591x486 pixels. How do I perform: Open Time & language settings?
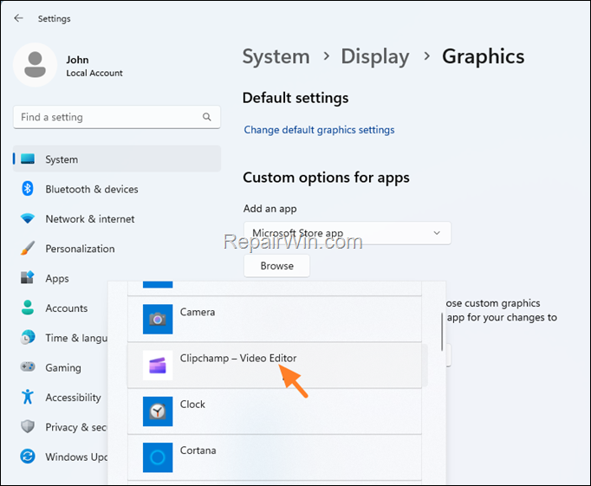pos(61,338)
